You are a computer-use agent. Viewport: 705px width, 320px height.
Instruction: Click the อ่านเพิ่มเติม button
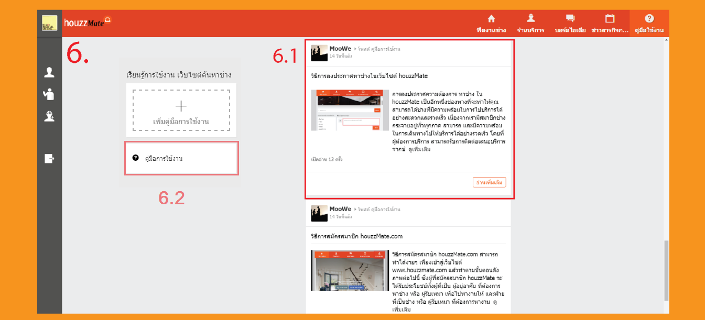[x=489, y=182]
